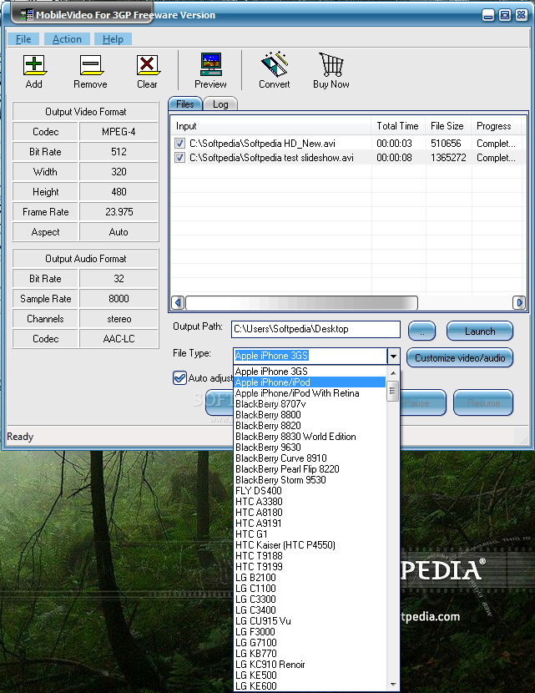Switch to the Log tab
The image size is (535, 693).
click(220, 104)
